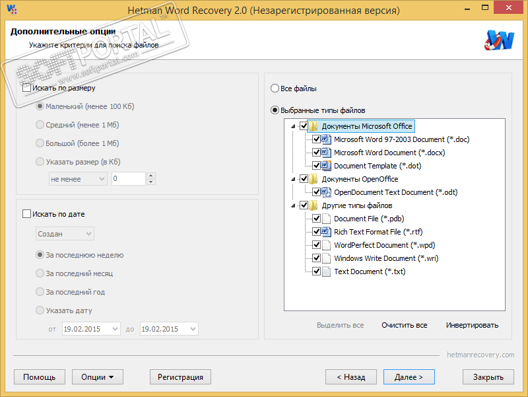Open the не менее size comparison dropdown
Image resolution: width=528 pixels, height=397 pixels.
pos(78,179)
